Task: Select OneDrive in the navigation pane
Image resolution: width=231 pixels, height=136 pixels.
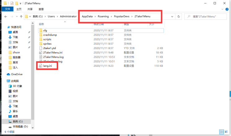Action: 15,74
